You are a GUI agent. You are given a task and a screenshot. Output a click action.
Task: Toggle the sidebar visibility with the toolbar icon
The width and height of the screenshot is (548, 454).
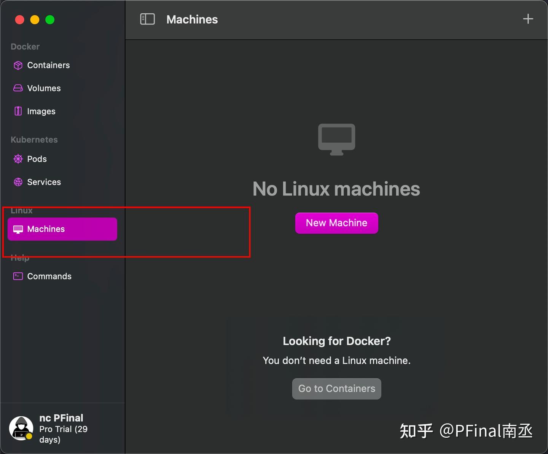pos(148,19)
